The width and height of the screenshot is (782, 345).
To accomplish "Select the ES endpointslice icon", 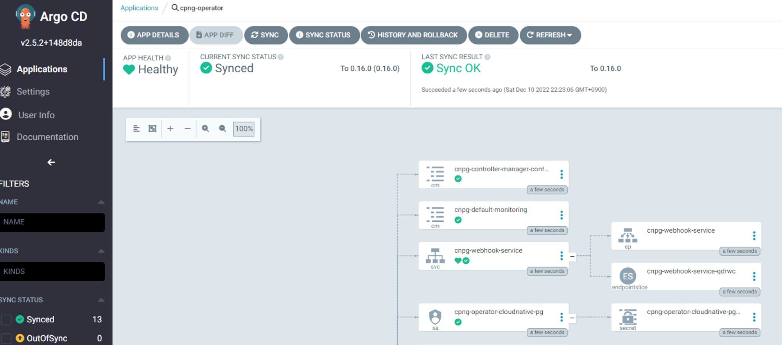I will click(628, 276).
